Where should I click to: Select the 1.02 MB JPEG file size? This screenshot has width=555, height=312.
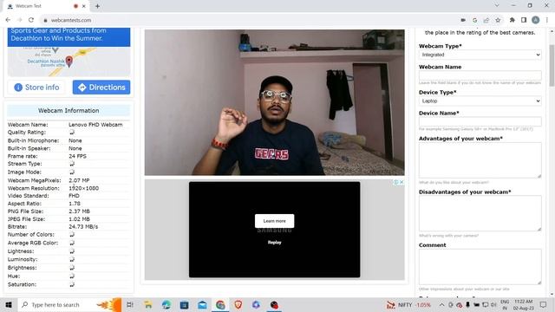[79, 219]
